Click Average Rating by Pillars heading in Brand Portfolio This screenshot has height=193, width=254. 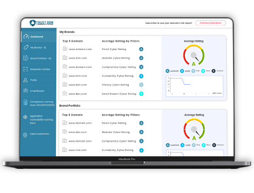point(121,115)
